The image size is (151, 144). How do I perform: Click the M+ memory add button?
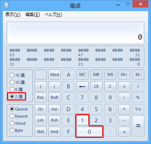pos(124,74)
